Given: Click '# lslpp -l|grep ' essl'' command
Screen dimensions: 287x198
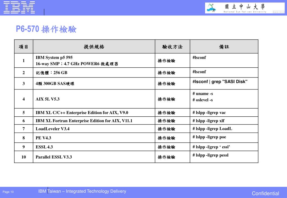Looking at the screenshot, I should click(x=211, y=147).
